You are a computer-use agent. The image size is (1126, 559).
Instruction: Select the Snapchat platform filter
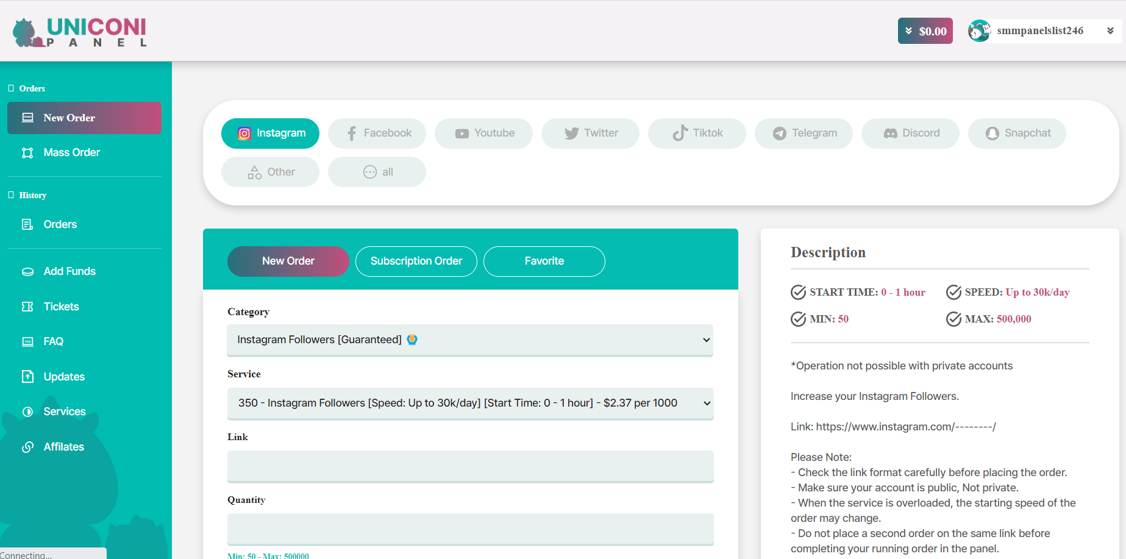pyautogui.click(x=1017, y=134)
